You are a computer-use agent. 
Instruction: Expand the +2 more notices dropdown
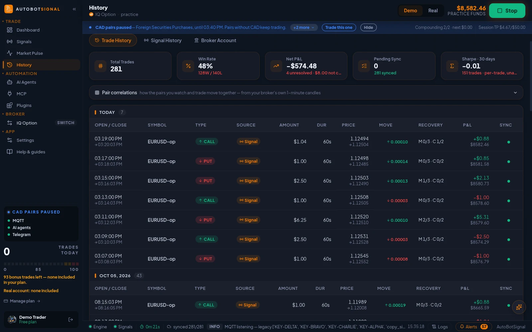[304, 28]
